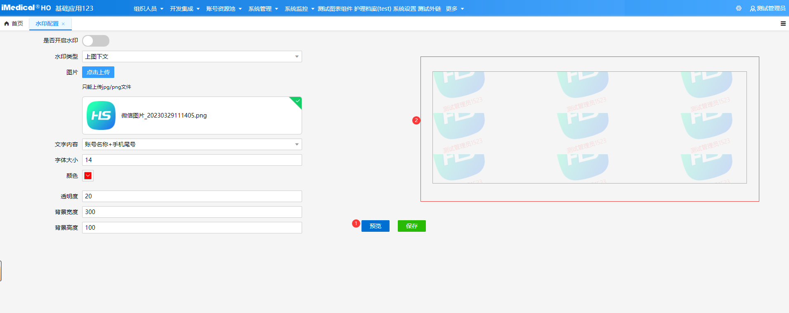Switch to the 首页 tab
This screenshot has height=313, width=789.
[x=14, y=24]
